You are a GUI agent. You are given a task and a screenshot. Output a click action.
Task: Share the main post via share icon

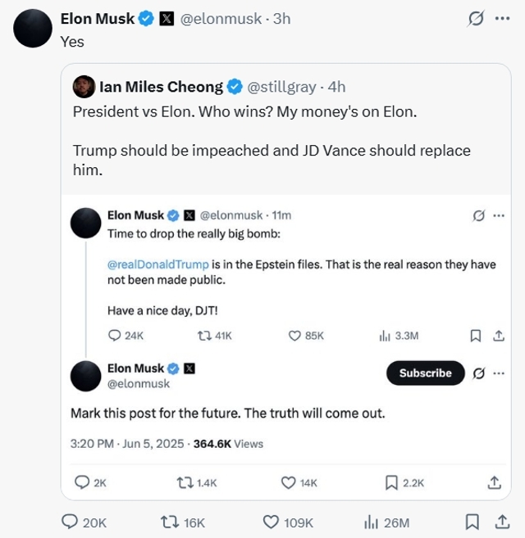[500, 522]
